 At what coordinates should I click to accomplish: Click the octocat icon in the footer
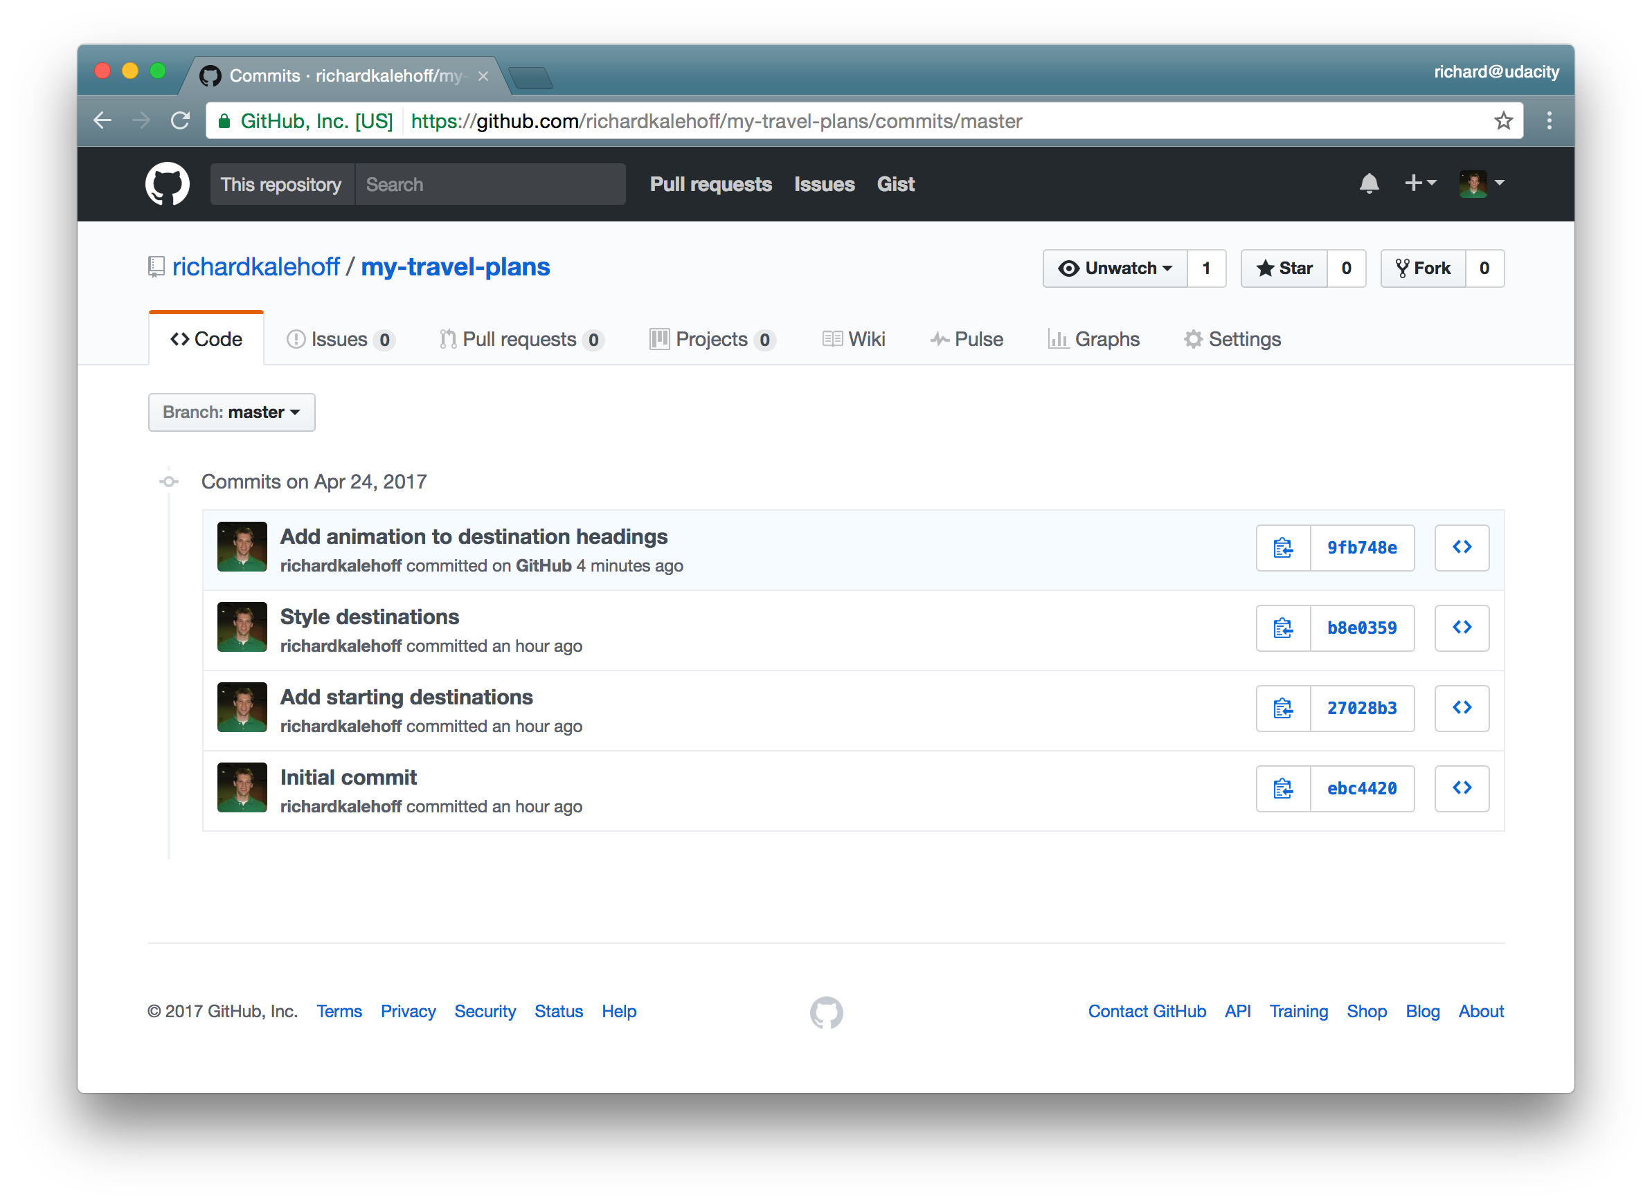click(825, 1012)
